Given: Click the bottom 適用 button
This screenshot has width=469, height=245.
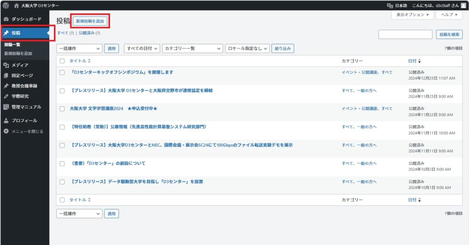Looking at the screenshot, I should pos(112,213).
